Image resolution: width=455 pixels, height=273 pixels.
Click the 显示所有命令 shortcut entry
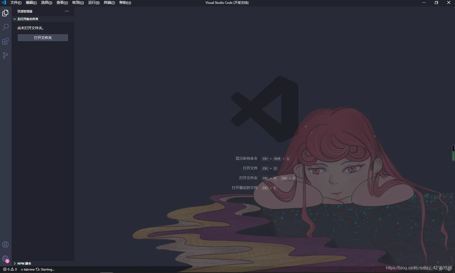pyautogui.click(x=246, y=158)
